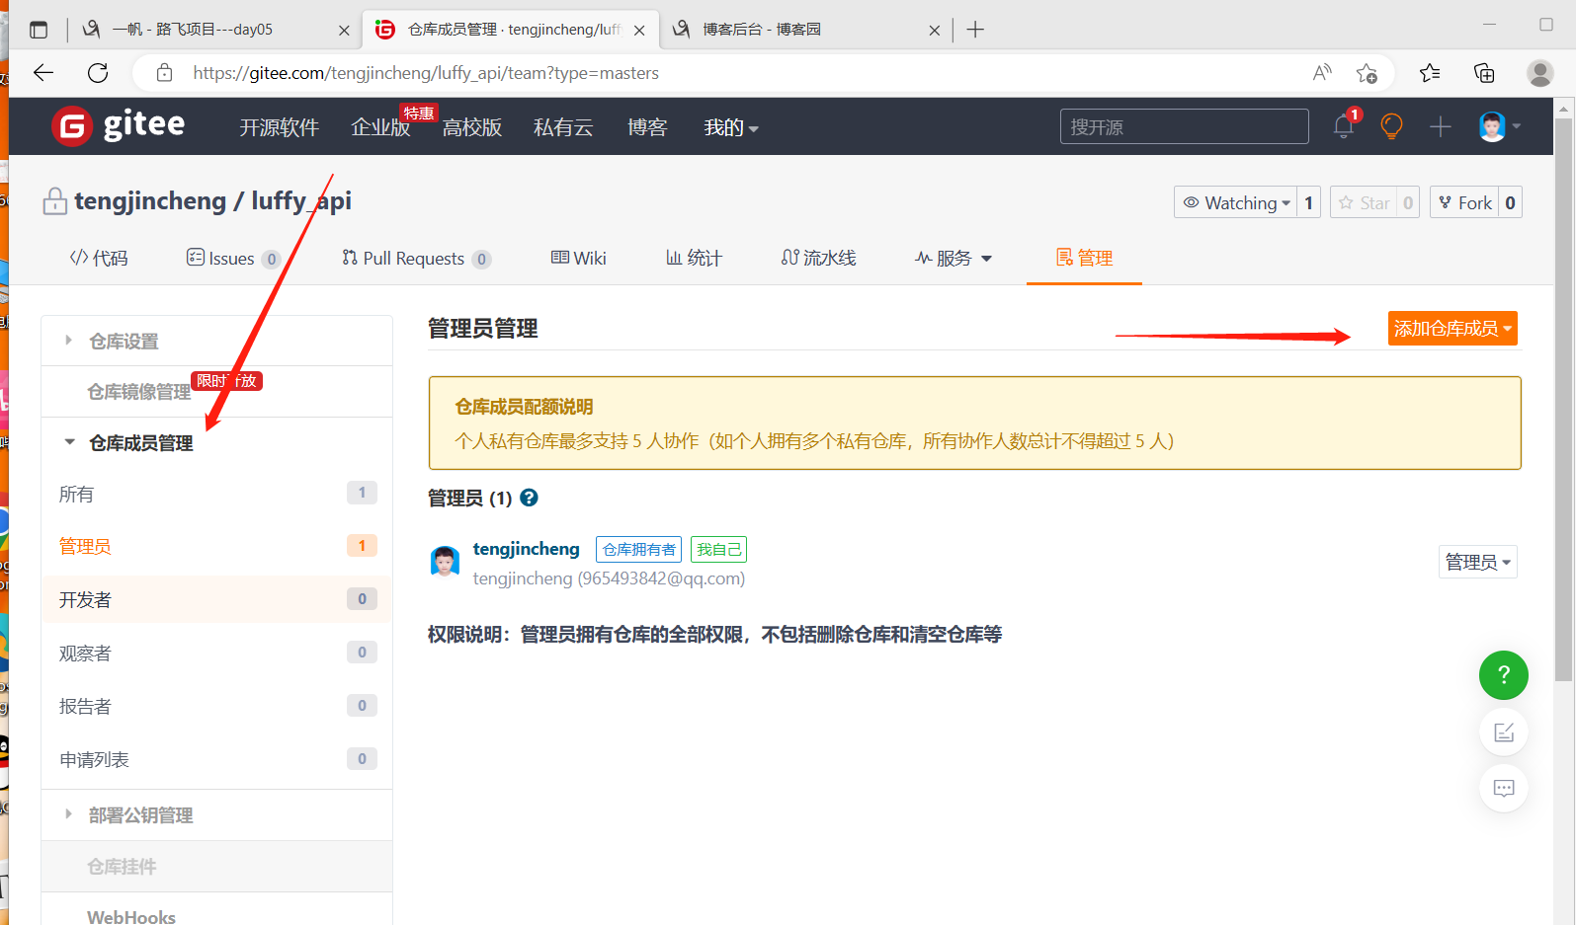Open Pull Requests tab
The image size is (1576, 925).
(x=416, y=258)
